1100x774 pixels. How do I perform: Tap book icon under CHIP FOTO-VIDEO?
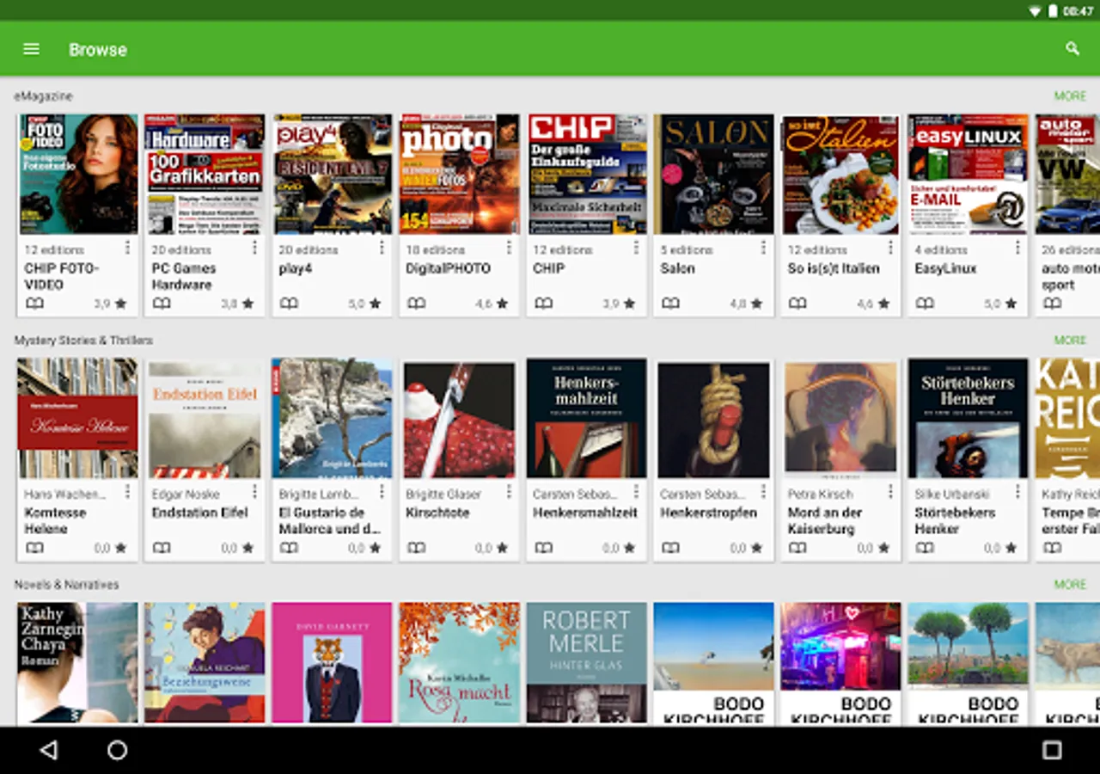(34, 304)
